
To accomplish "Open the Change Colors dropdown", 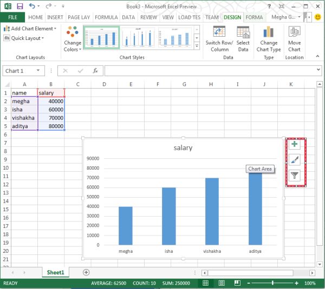I will pyautogui.click(x=71, y=39).
